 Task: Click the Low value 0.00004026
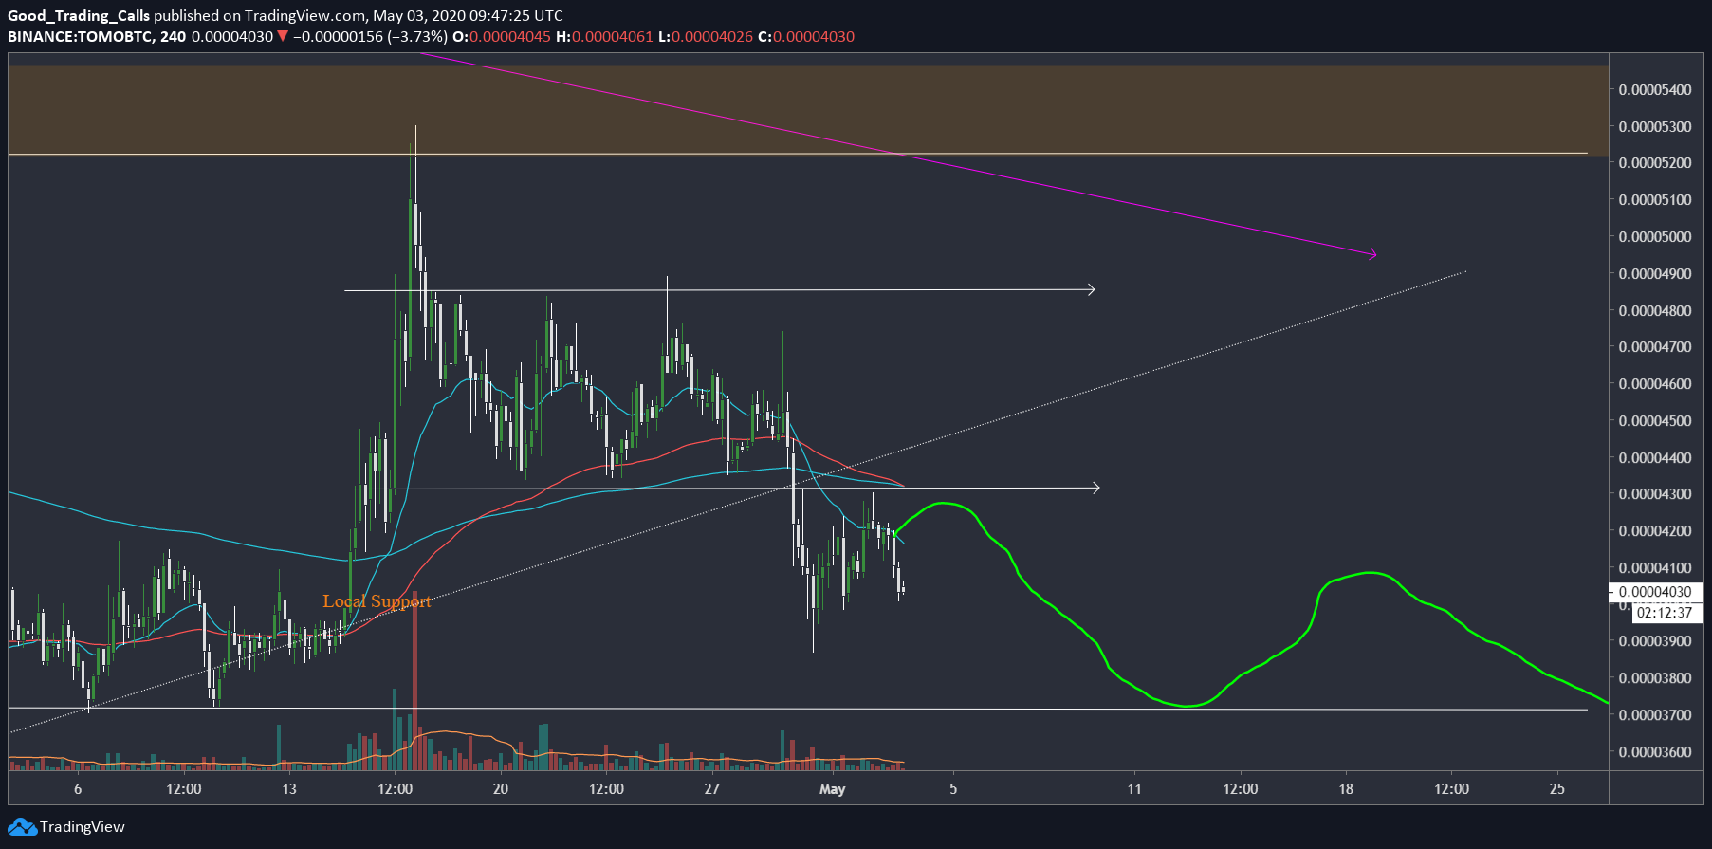[712, 37]
